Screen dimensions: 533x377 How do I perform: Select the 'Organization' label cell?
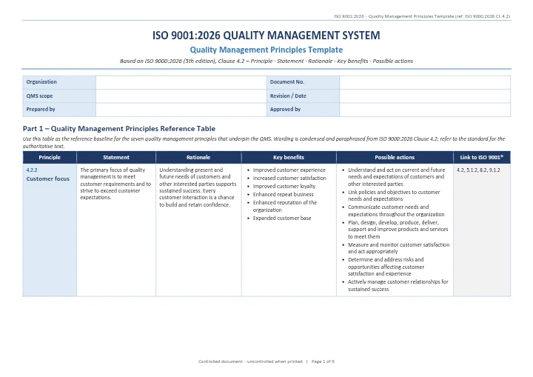[x=59, y=82]
